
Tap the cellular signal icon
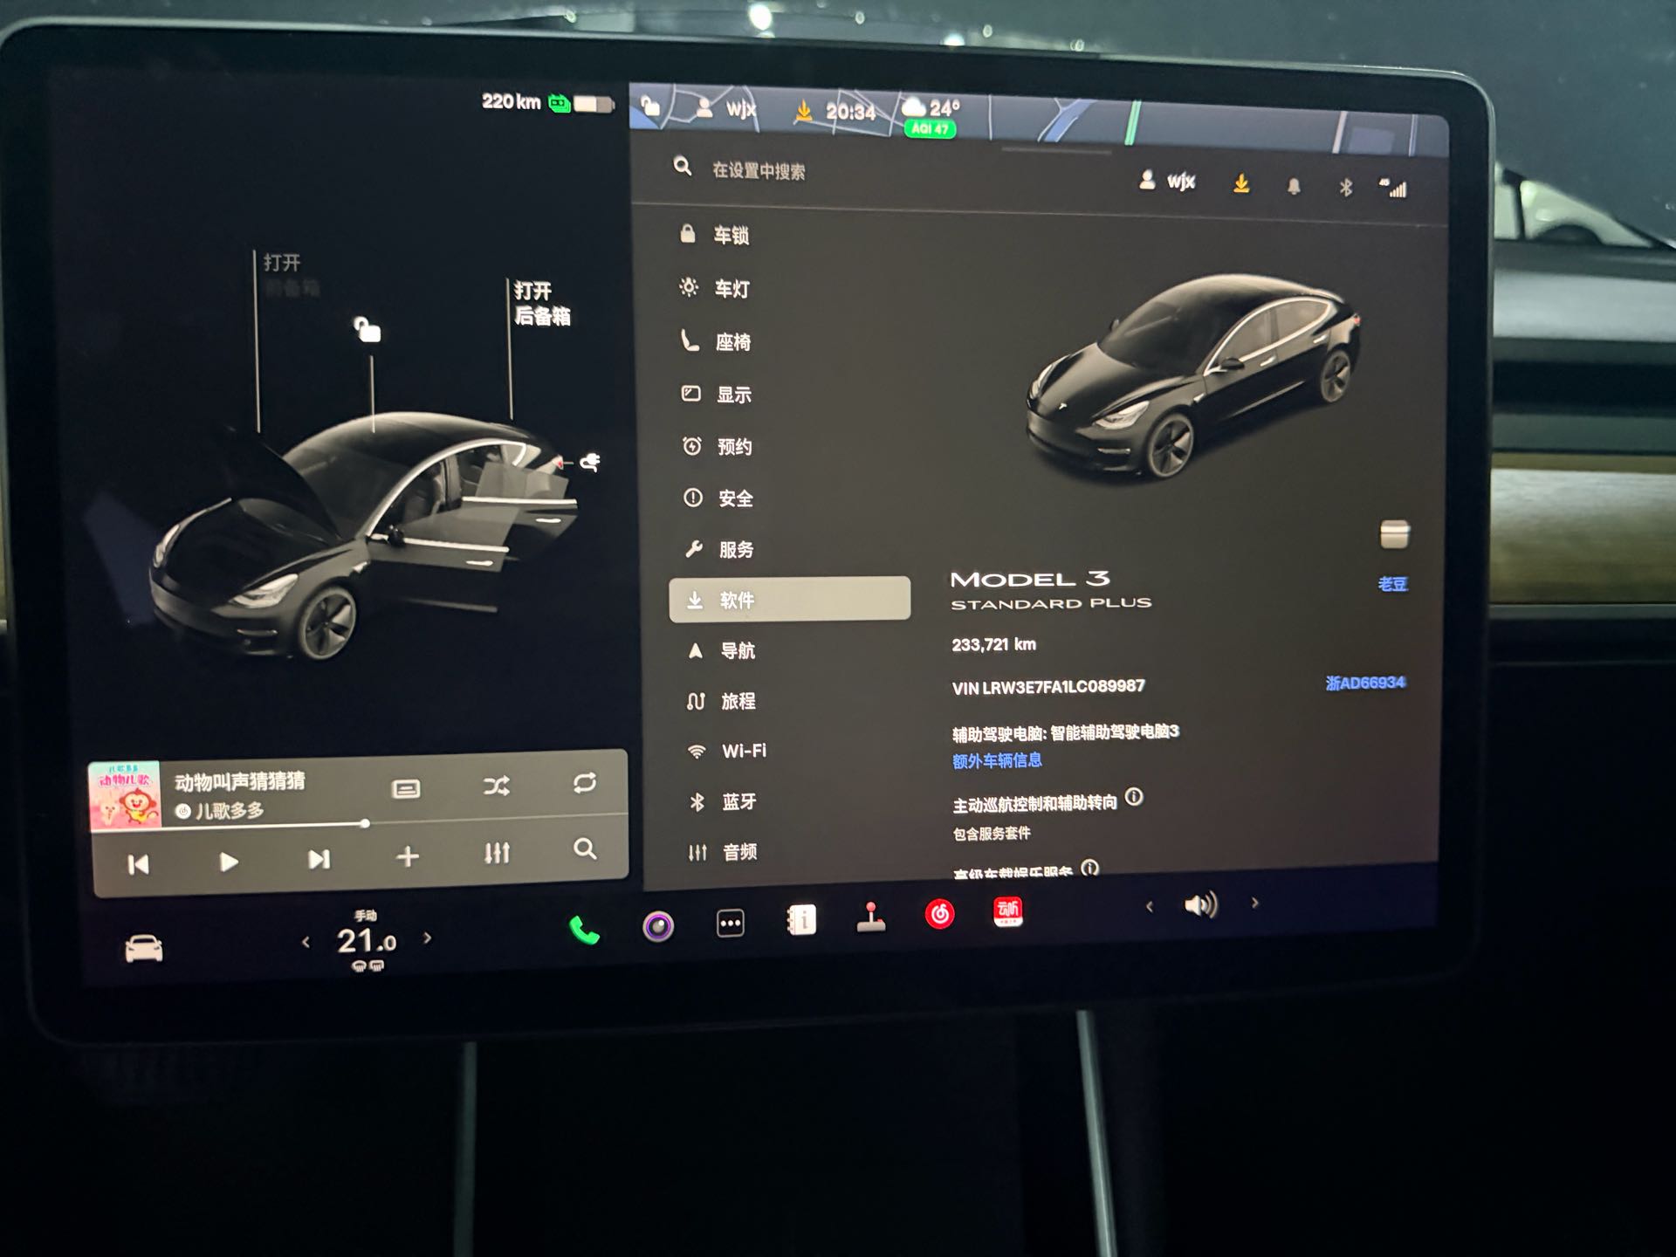coord(1392,188)
